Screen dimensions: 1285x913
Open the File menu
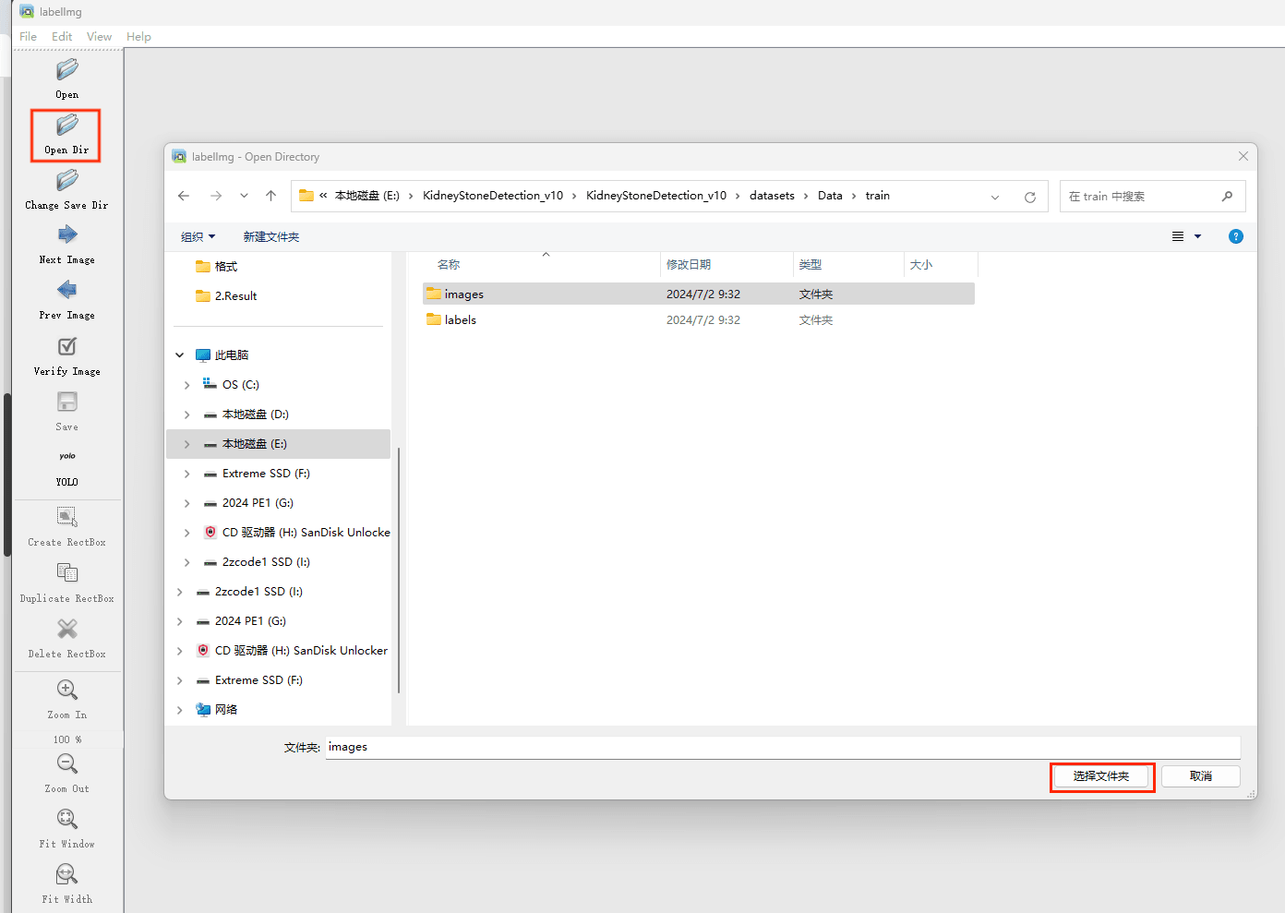click(29, 37)
